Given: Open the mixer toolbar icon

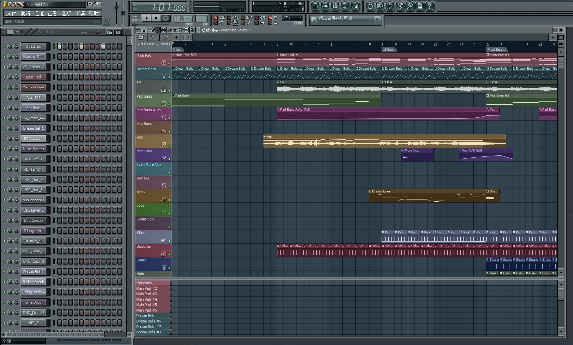Looking at the screenshot, I should (355, 6).
